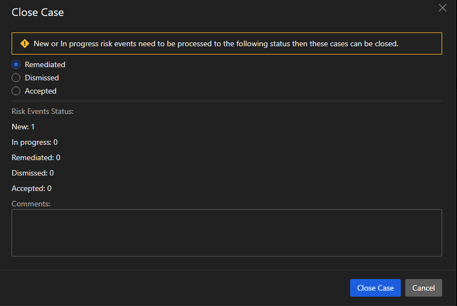The height and width of the screenshot is (306, 457).
Task: Click the Dismissed option label text
Action: pos(42,78)
